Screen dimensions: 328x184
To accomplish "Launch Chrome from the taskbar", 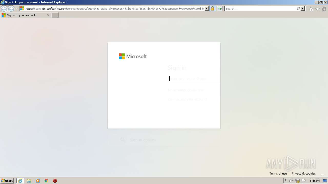I will point(46,181).
